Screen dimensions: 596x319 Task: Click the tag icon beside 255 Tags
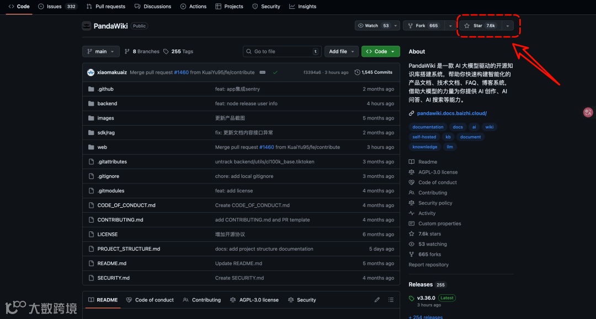[166, 52]
